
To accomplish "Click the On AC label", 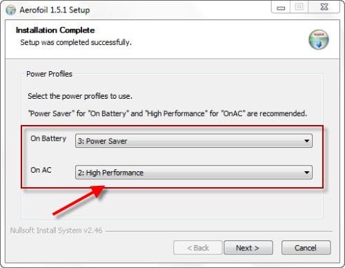I will pyautogui.click(x=41, y=170).
